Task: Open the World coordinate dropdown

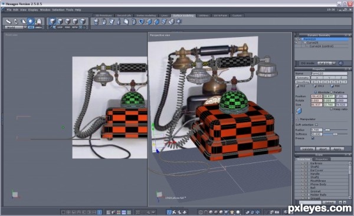Action: [x=15, y=27]
